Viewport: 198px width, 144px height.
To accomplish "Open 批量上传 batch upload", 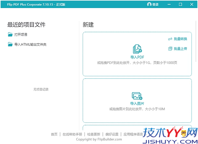I will coord(180,49).
